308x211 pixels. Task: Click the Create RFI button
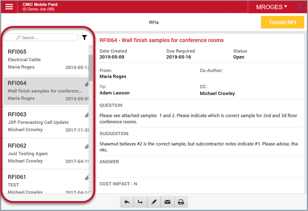pyautogui.click(x=282, y=22)
